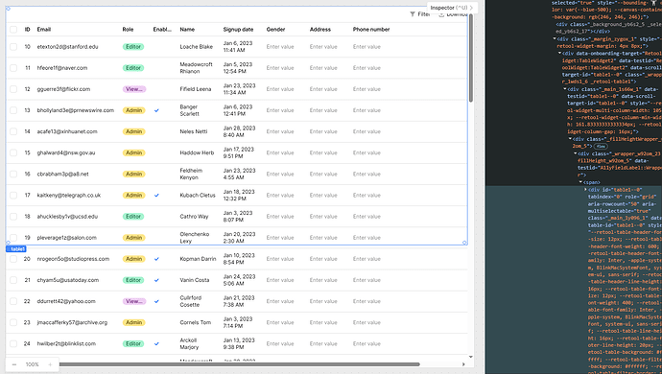Check the row checkbox for ID 14
This screenshot has width=662, height=374.
(13, 131)
